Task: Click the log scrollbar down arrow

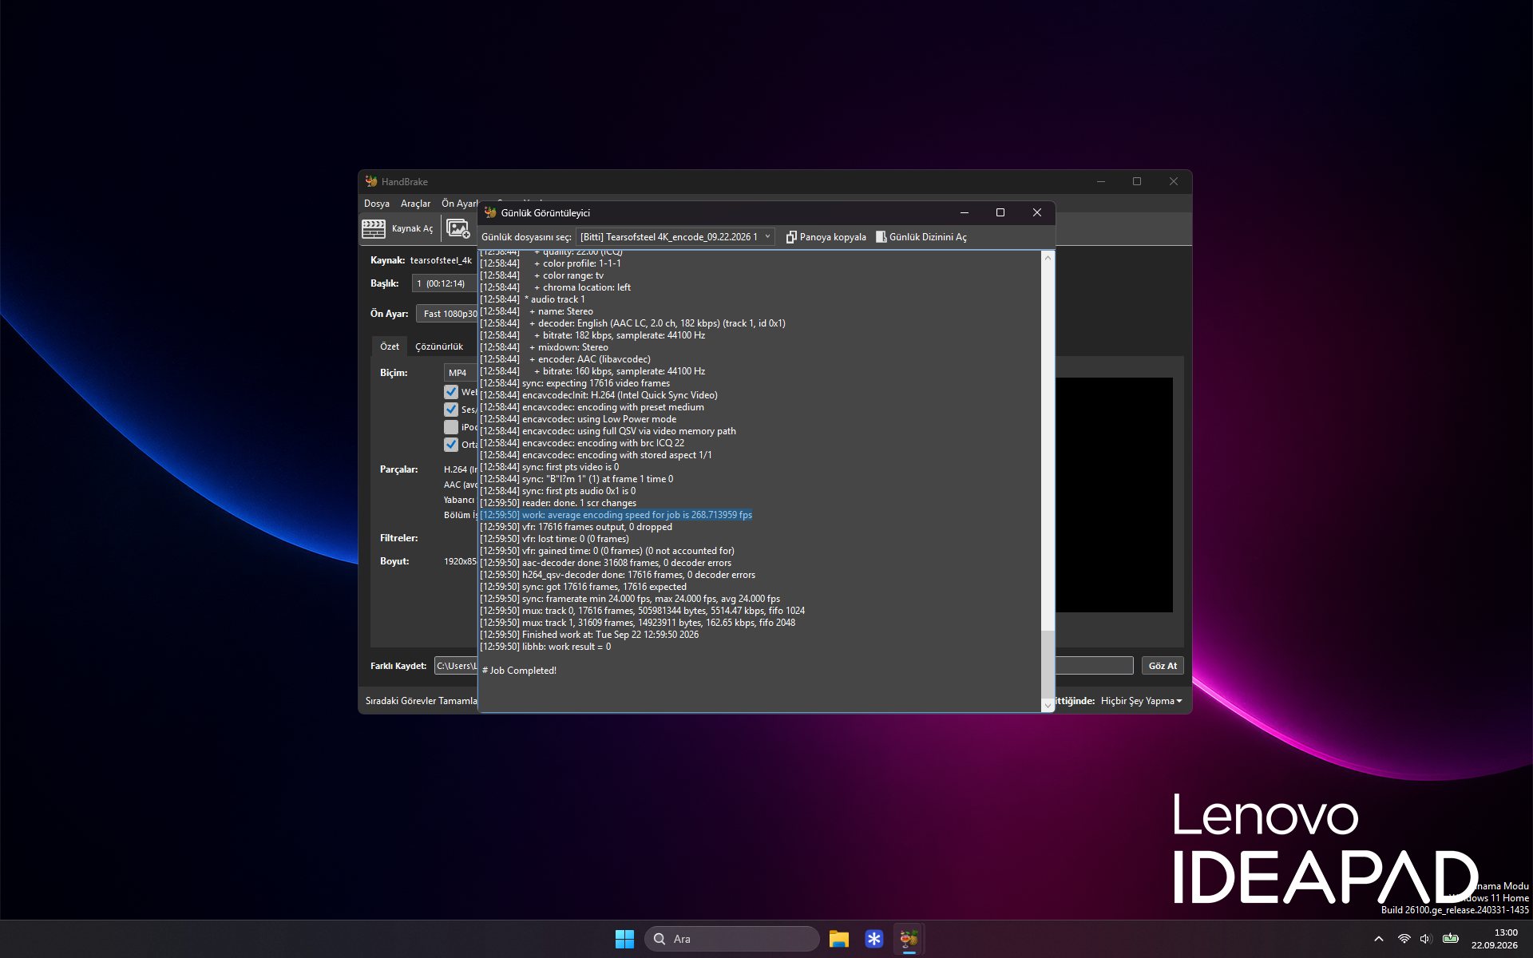Action: 1048,706
